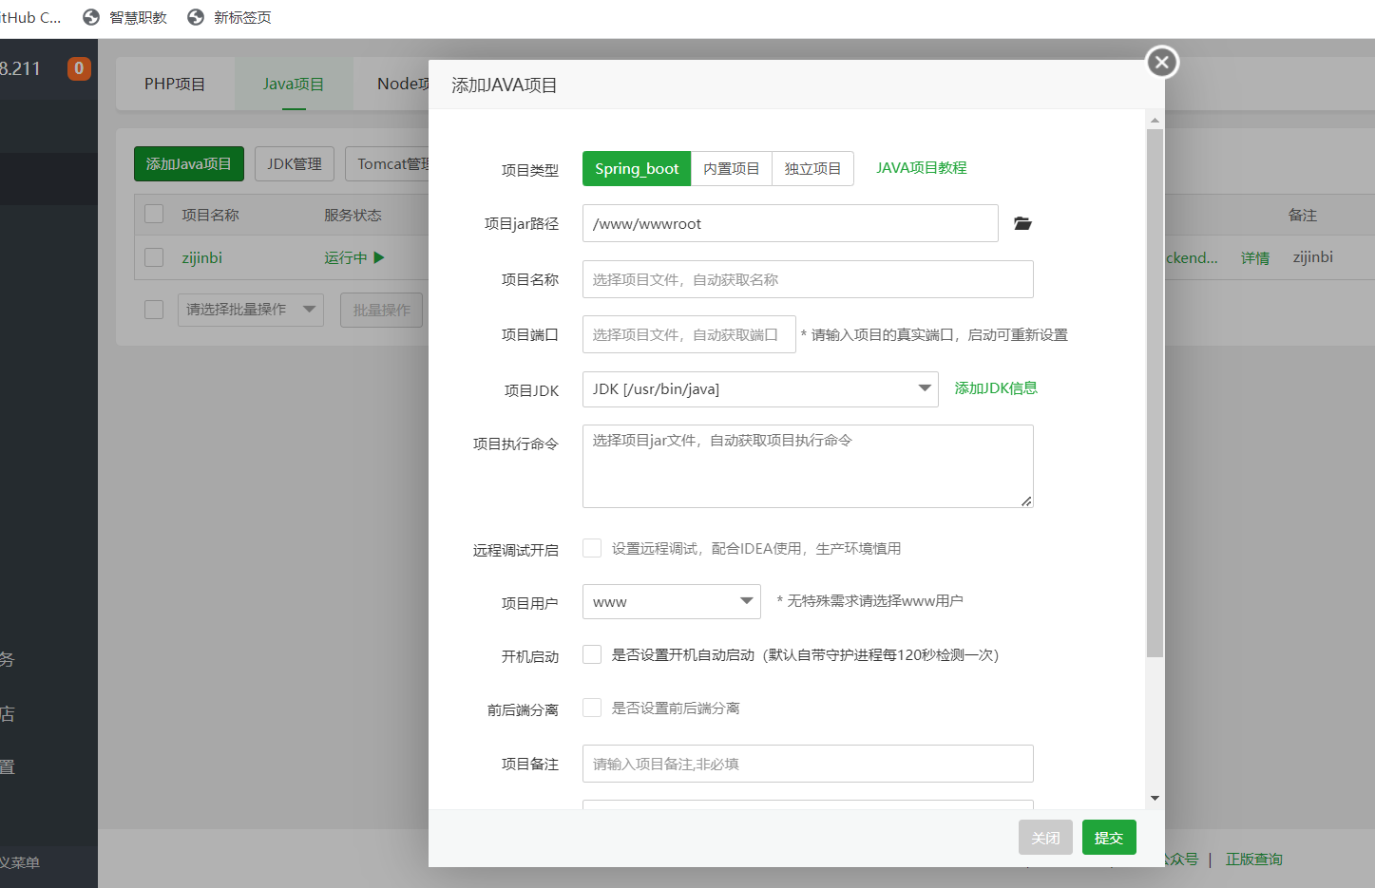Click the scrollbar up arrow in dialog
Image resolution: width=1375 pixels, height=888 pixels.
pos(1155,121)
